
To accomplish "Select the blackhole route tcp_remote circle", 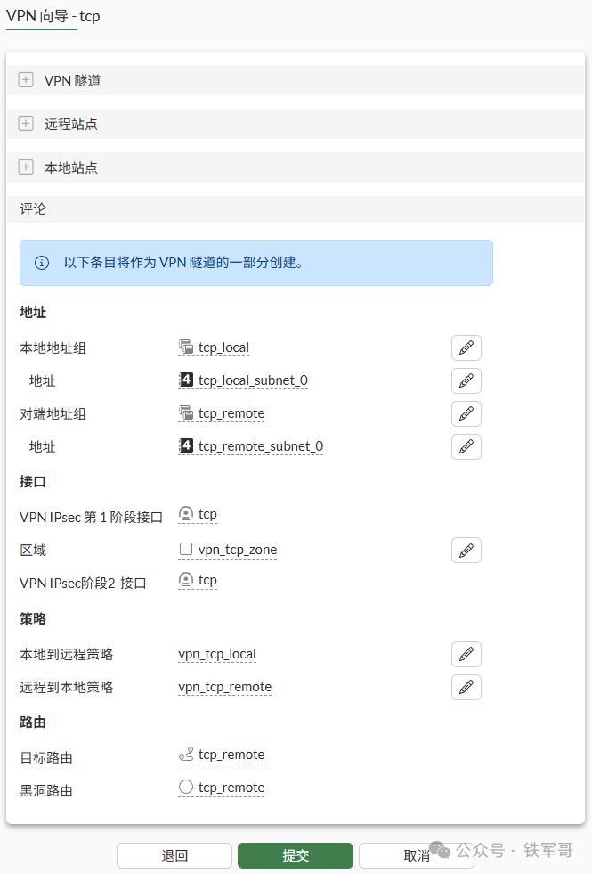I will 186,787.
